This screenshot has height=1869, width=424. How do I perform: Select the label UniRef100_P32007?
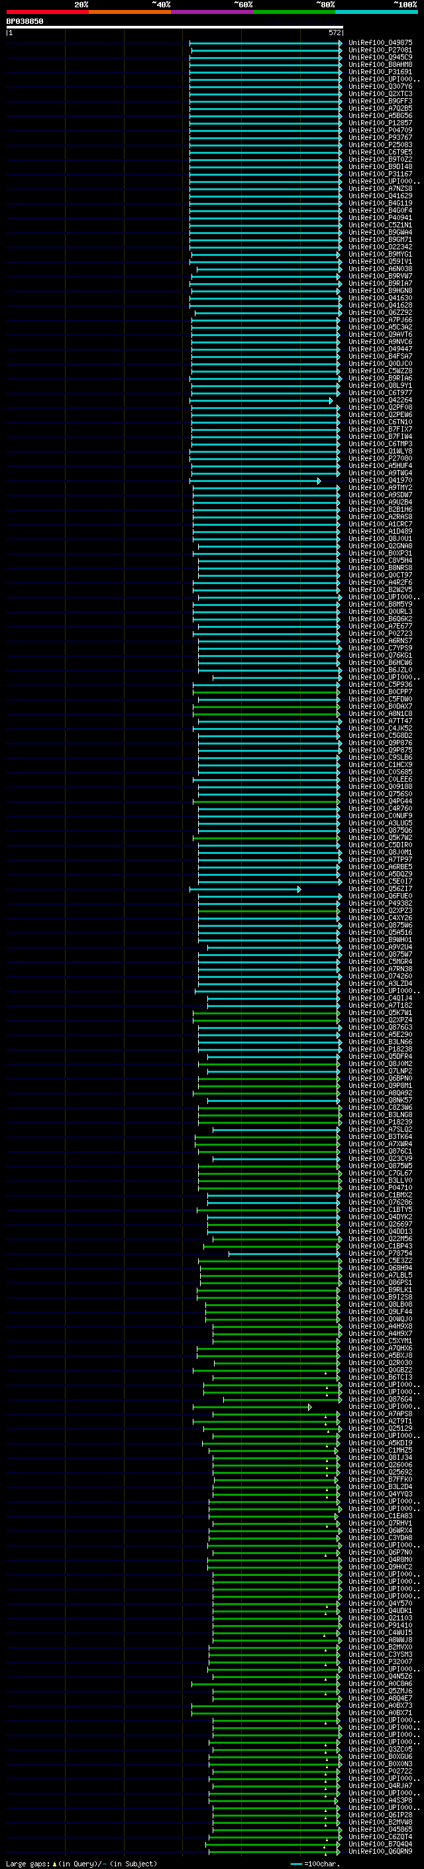click(x=380, y=1662)
